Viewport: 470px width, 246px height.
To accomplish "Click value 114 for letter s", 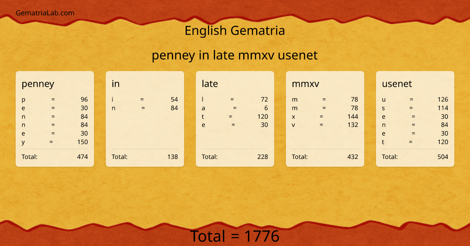I will [443, 108].
